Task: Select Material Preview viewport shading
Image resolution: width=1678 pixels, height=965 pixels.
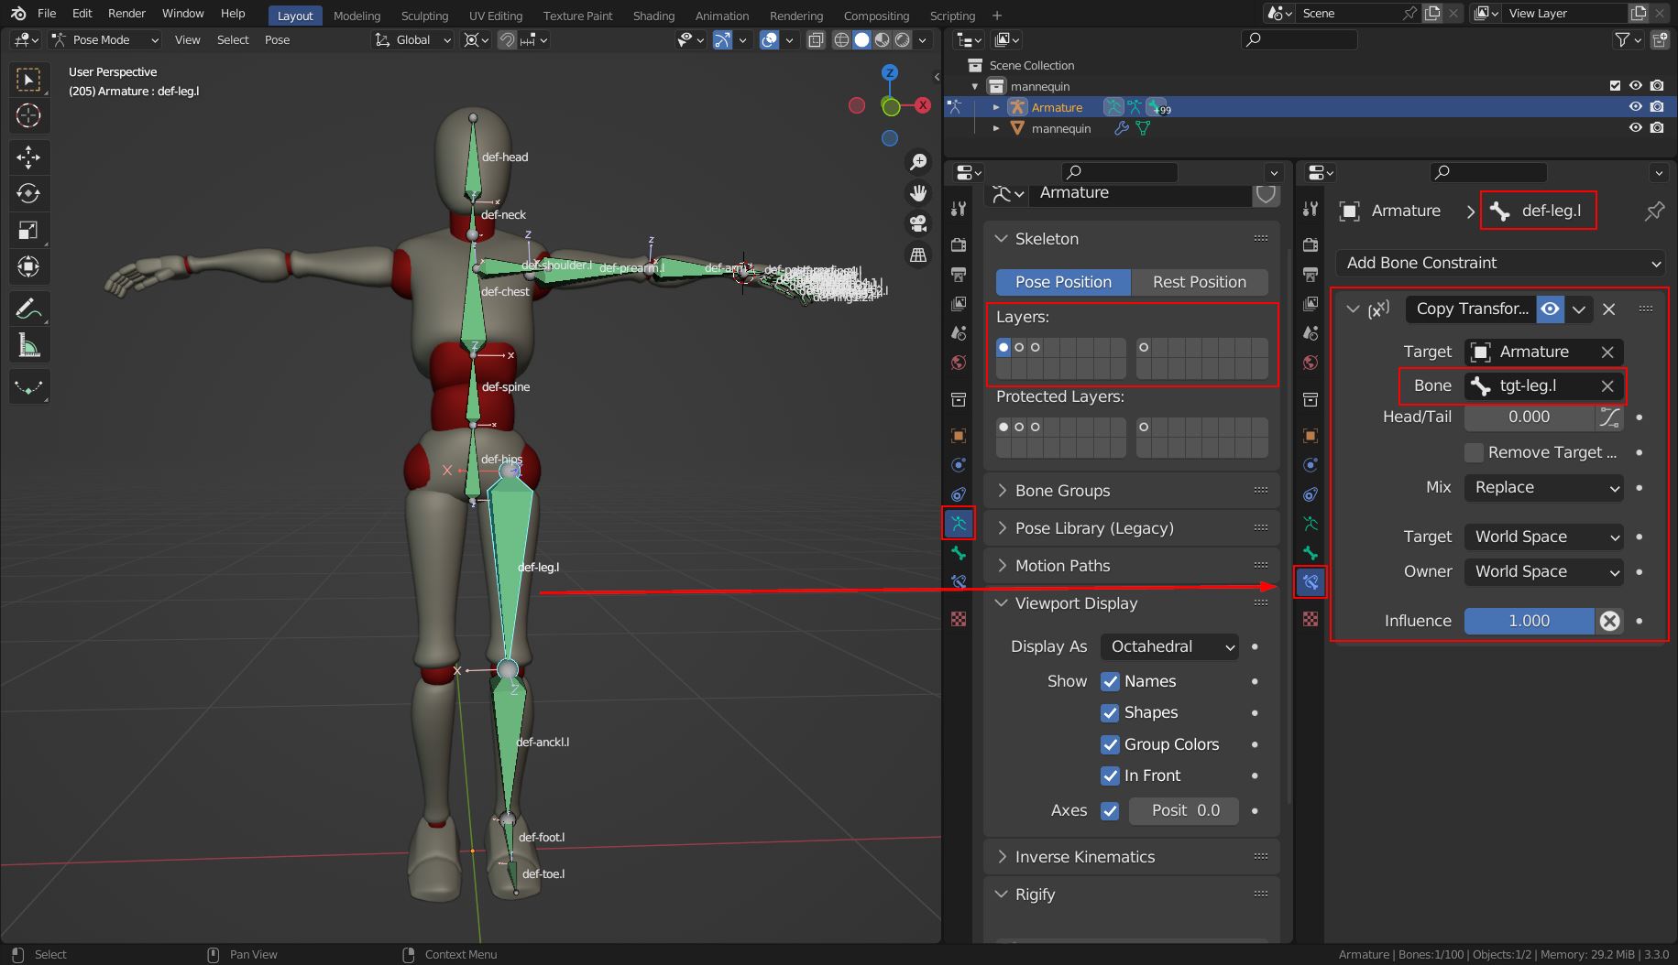Action: click(x=882, y=39)
